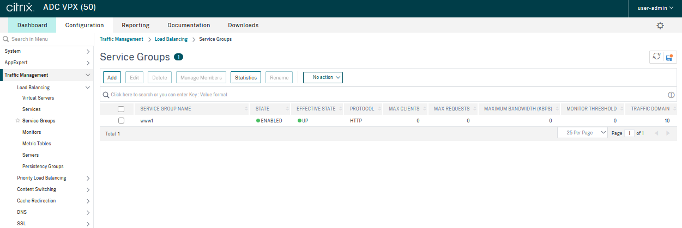This screenshot has height=228, width=682.
Task: Go to next page arrow
Action: [668, 133]
